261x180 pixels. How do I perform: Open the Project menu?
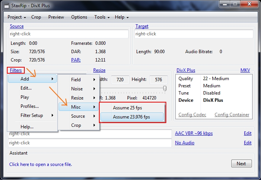[17, 17]
